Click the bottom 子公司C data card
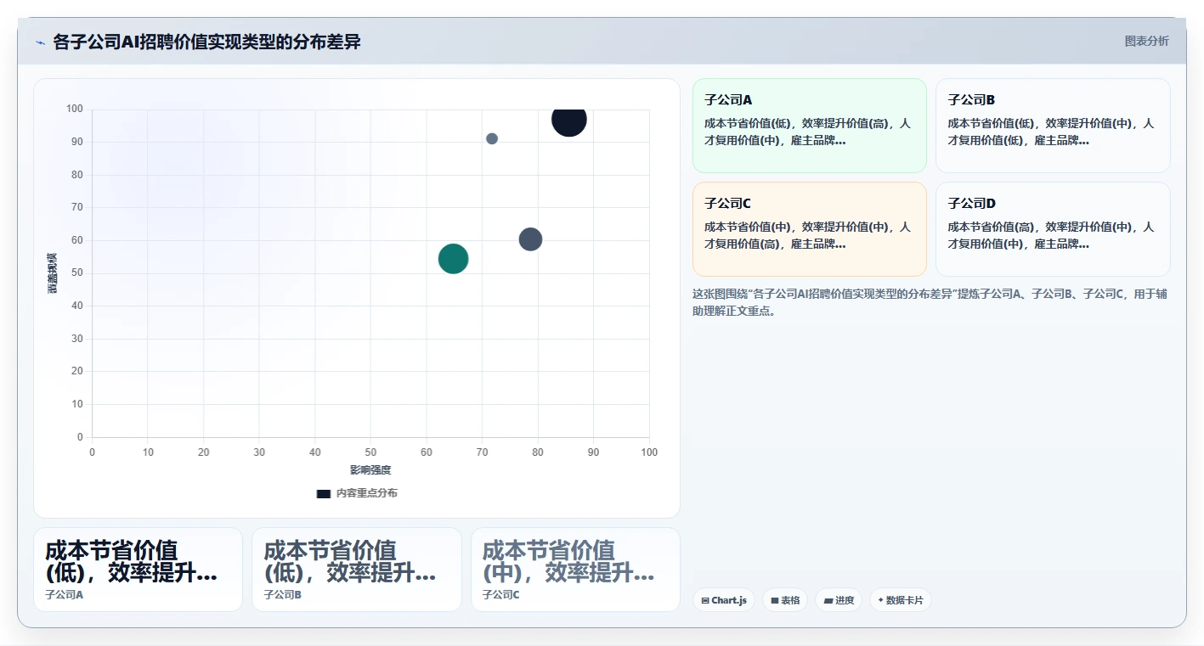 pos(575,570)
